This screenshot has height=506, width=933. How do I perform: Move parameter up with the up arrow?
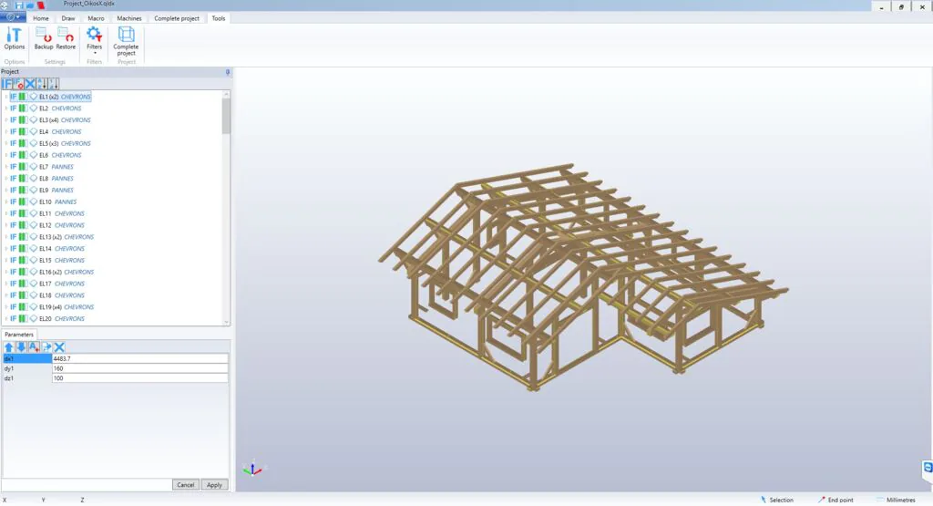pyautogui.click(x=8, y=347)
